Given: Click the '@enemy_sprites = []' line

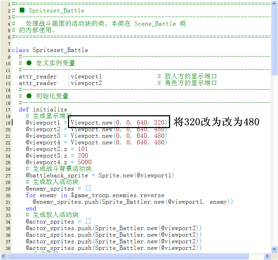Looking at the screenshot, I should pyautogui.click(x=58, y=188).
